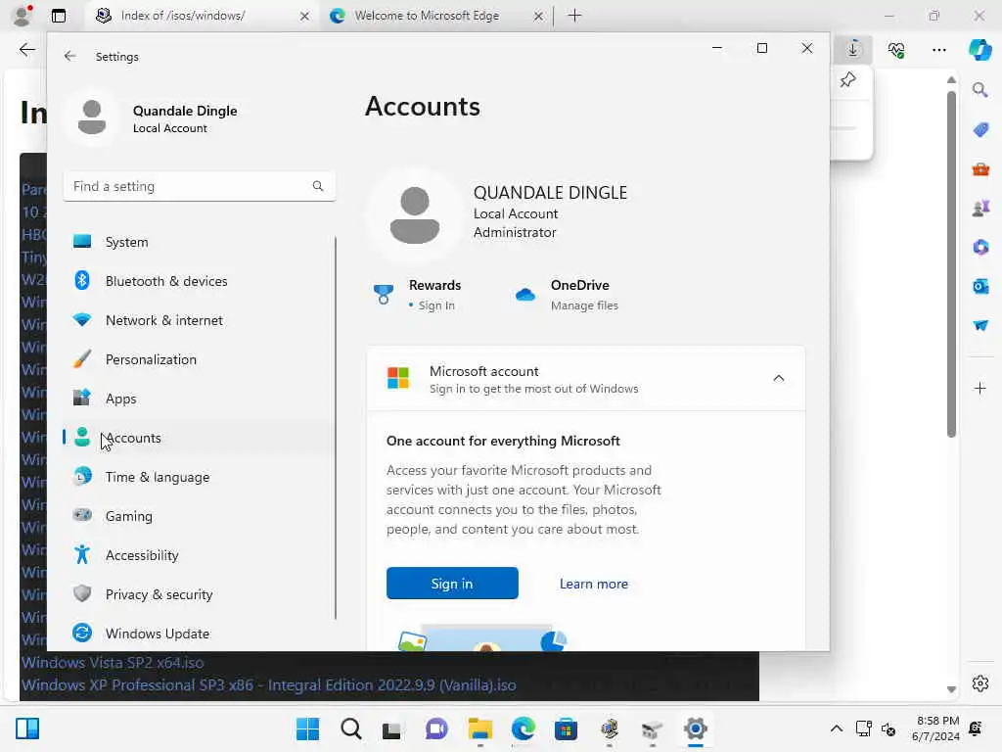The width and height of the screenshot is (1002, 752).
Task: Open File Explorer from taskbar
Action: point(479,728)
